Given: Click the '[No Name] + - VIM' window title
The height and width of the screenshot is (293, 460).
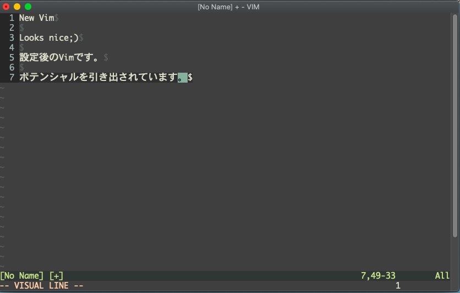Looking at the screenshot, I should tap(228, 7).
